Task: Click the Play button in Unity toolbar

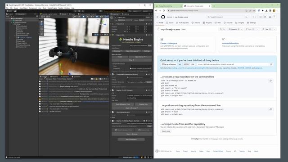Action: pos(75,11)
